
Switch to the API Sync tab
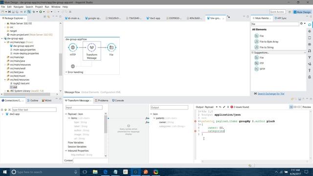tap(281, 18)
